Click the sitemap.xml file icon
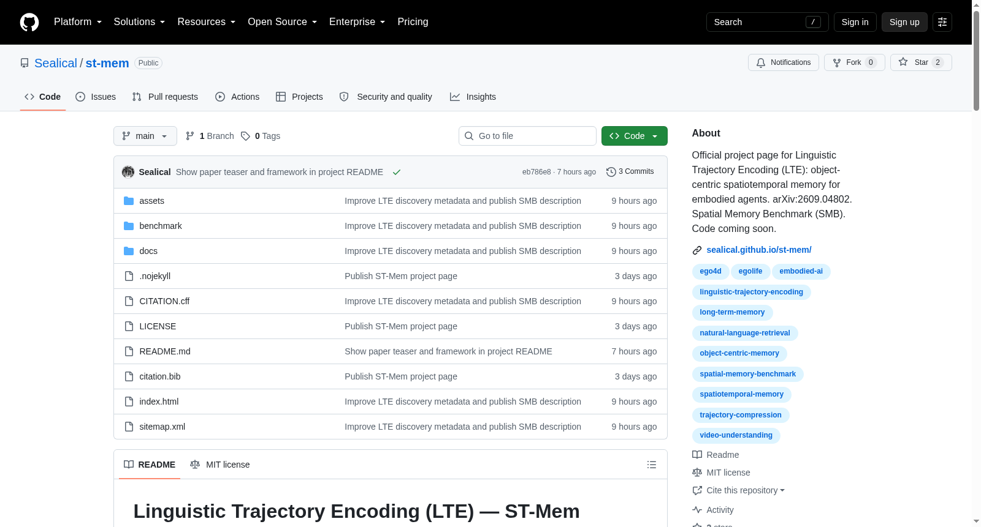 click(129, 427)
